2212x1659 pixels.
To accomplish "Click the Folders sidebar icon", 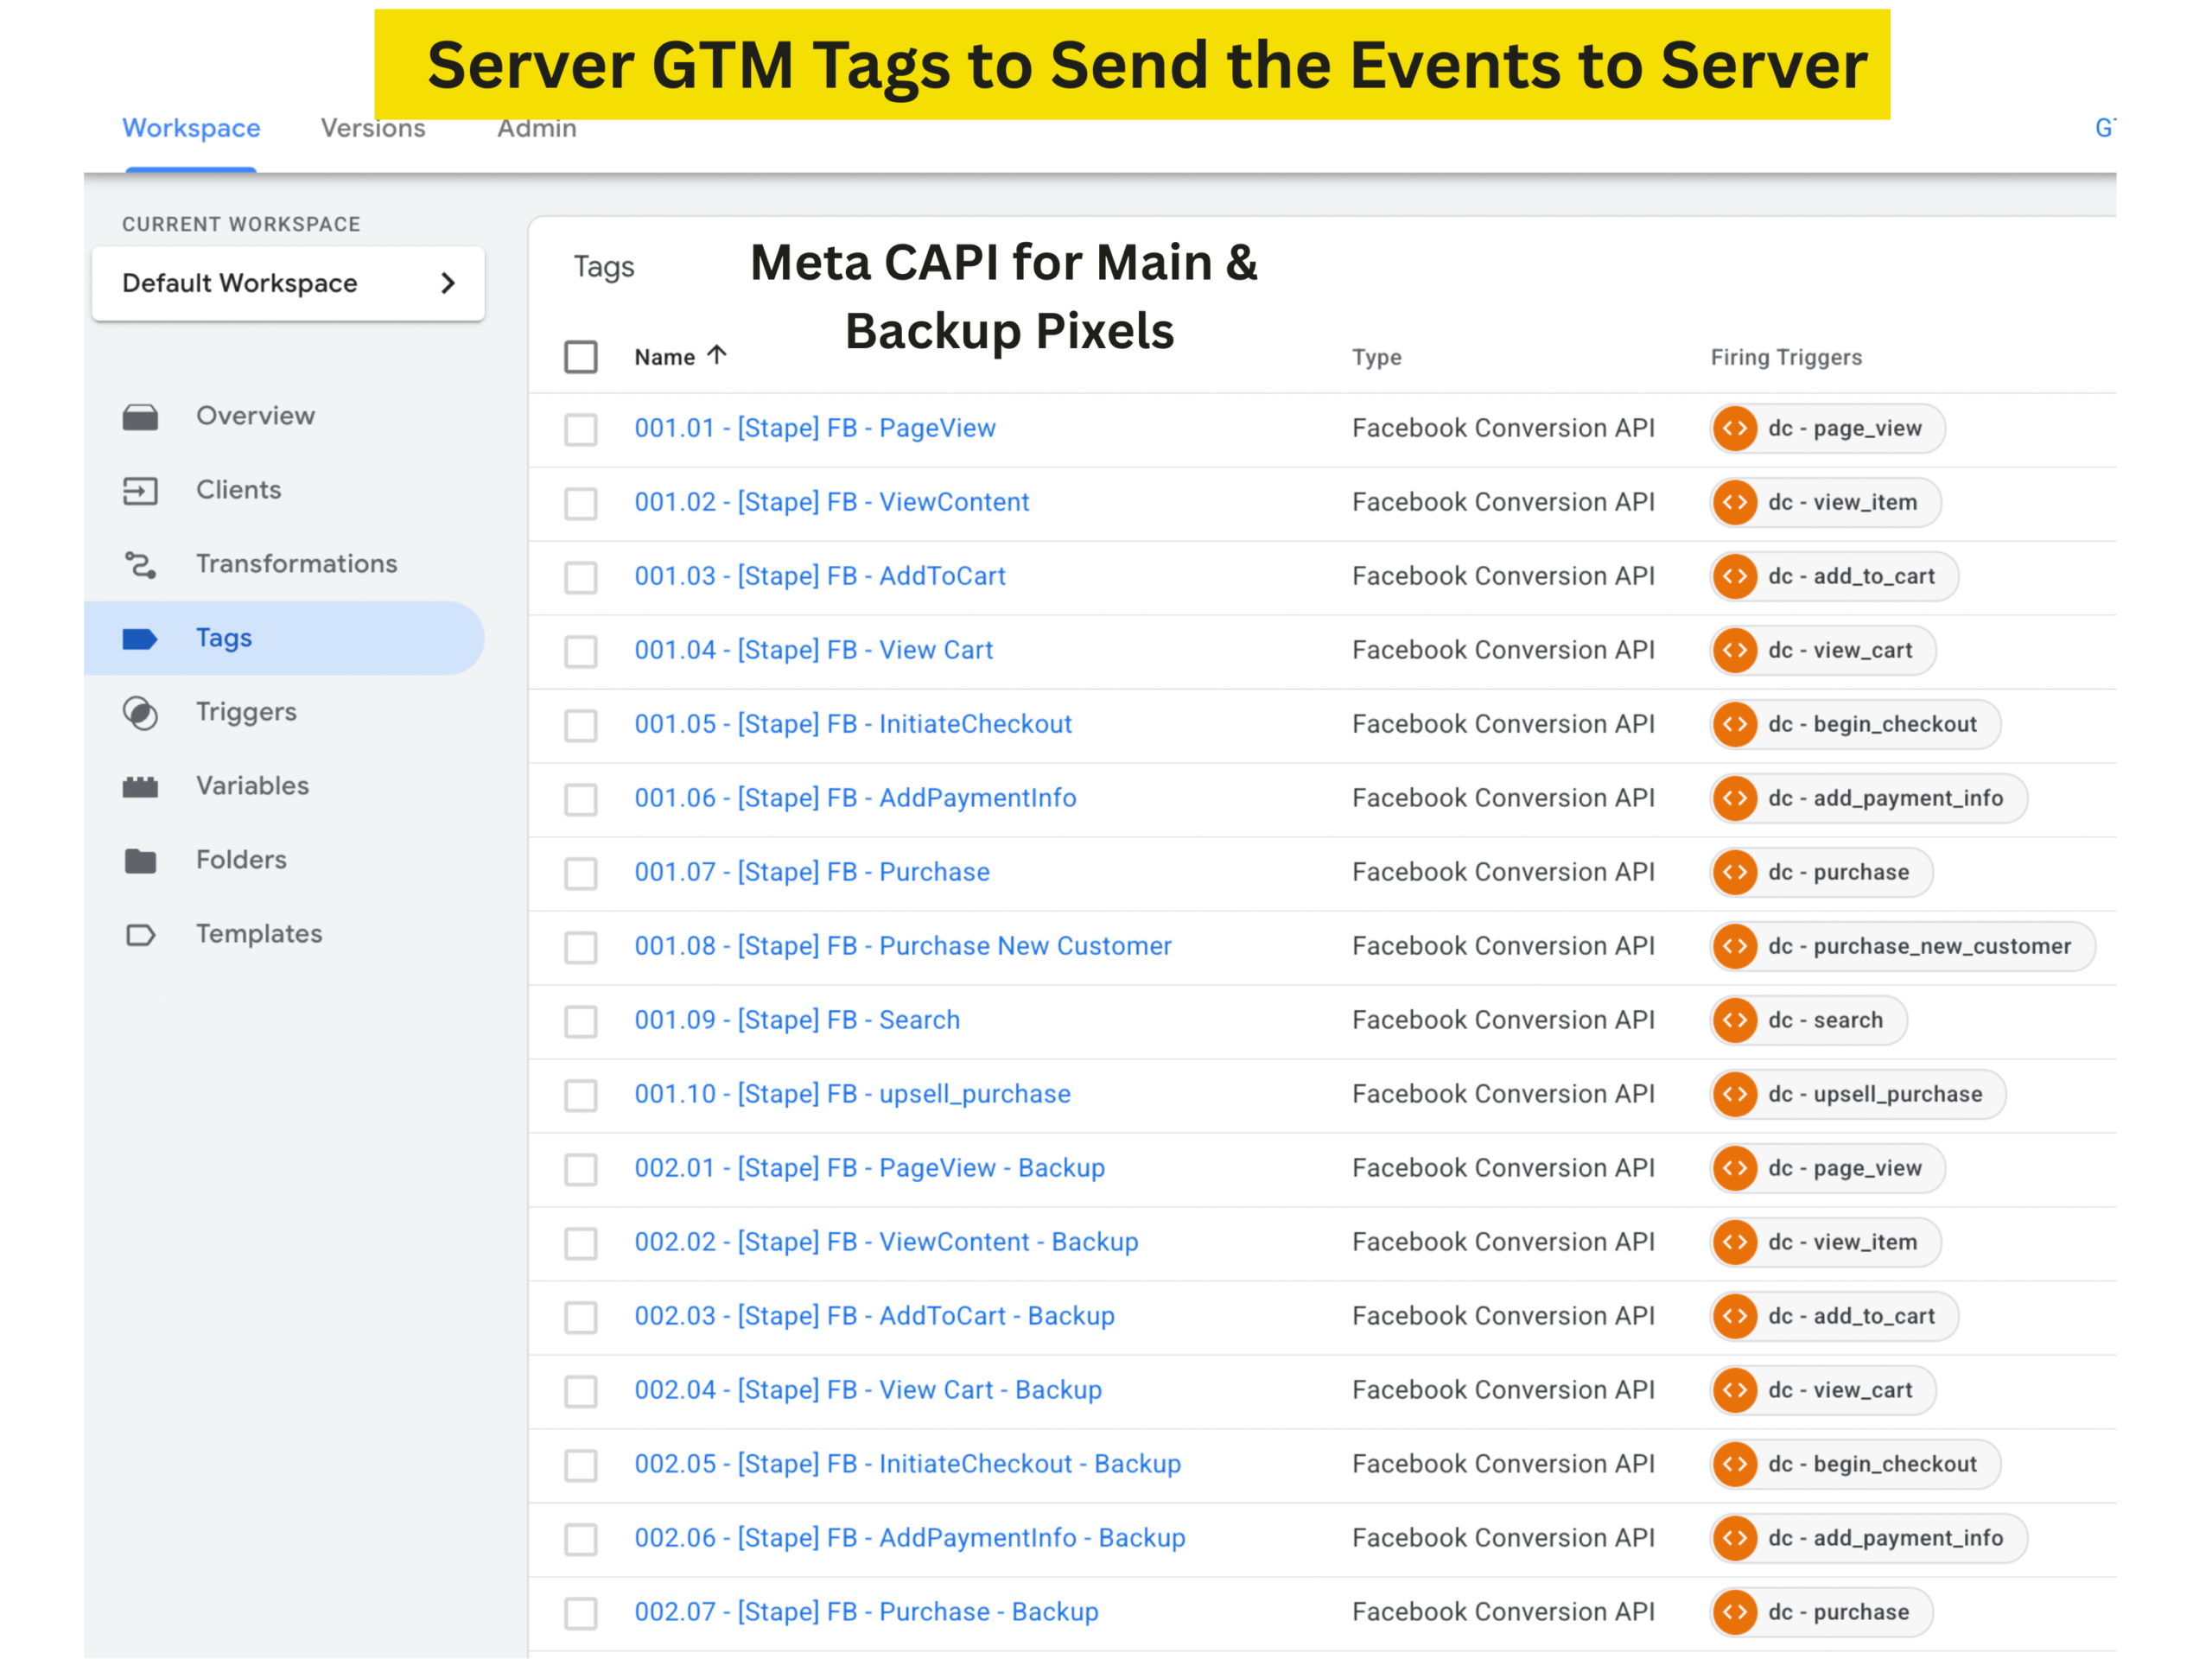I will (x=140, y=860).
